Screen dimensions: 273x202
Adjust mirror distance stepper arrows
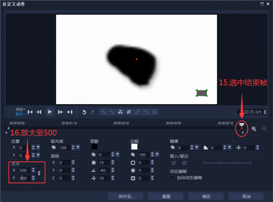(x=257, y=147)
